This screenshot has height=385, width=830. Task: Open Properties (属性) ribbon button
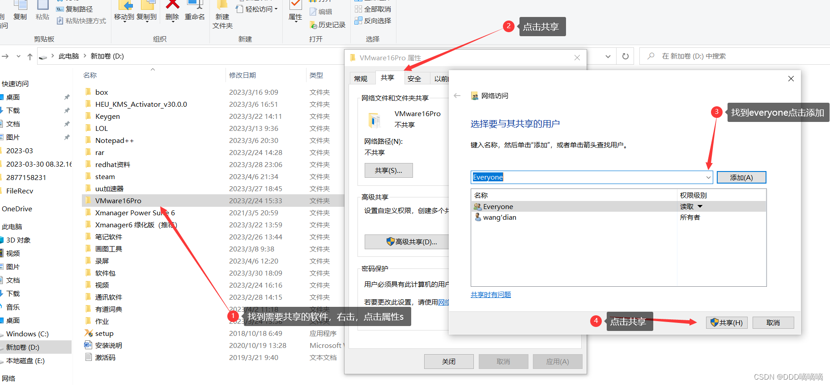(x=295, y=11)
